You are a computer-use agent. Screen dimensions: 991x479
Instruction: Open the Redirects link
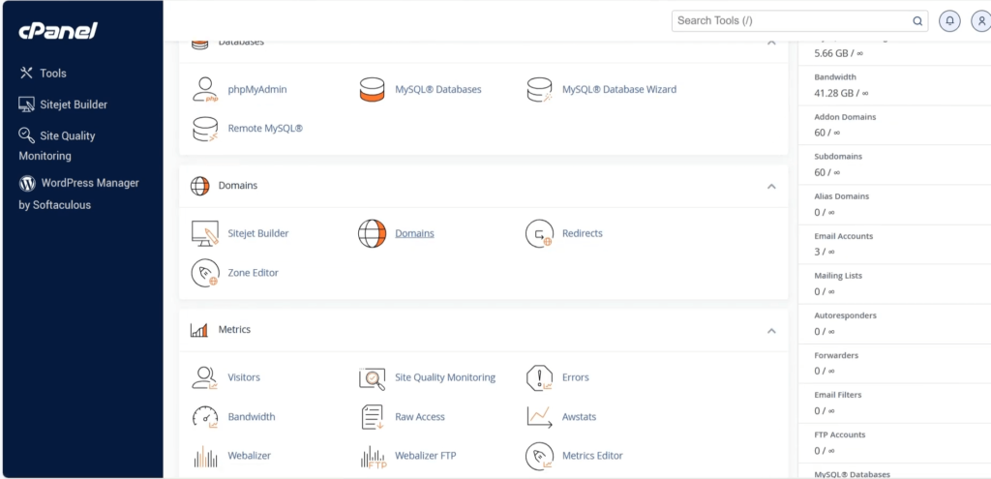click(x=582, y=234)
